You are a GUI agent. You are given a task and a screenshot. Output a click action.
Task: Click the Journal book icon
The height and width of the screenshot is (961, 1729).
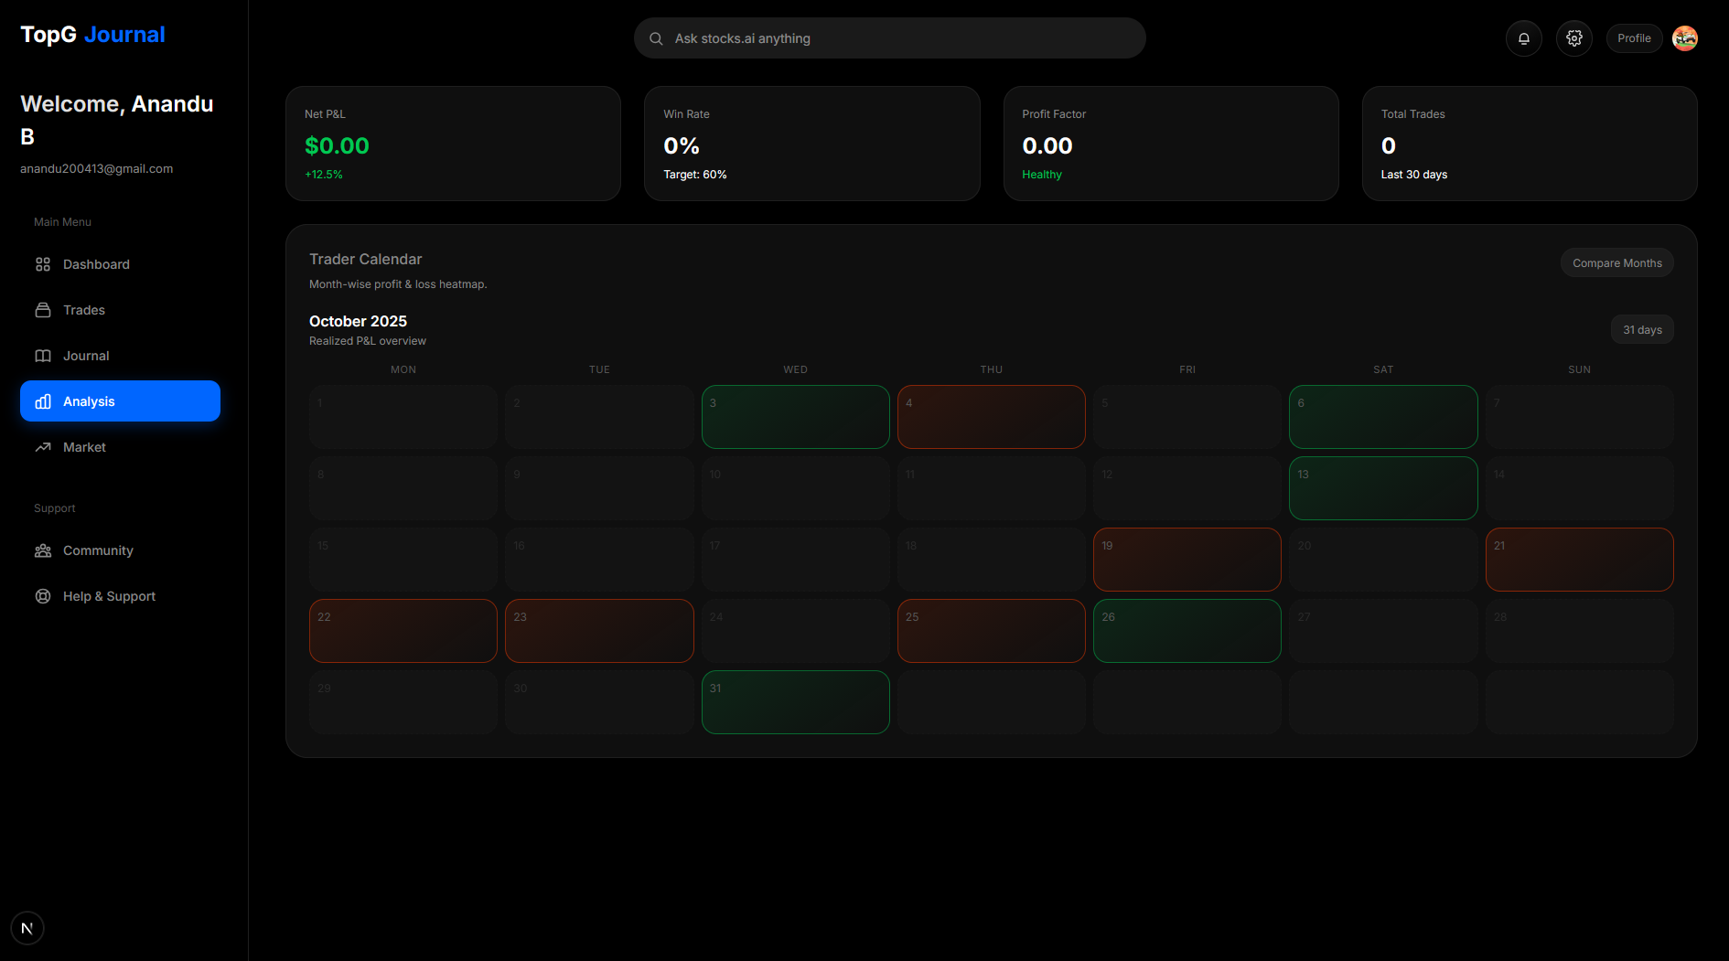[43, 356]
